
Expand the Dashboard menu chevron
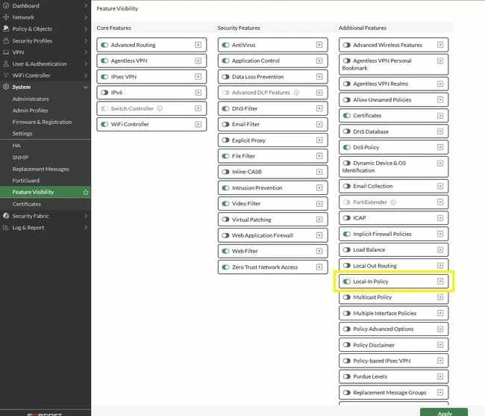(86, 5)
